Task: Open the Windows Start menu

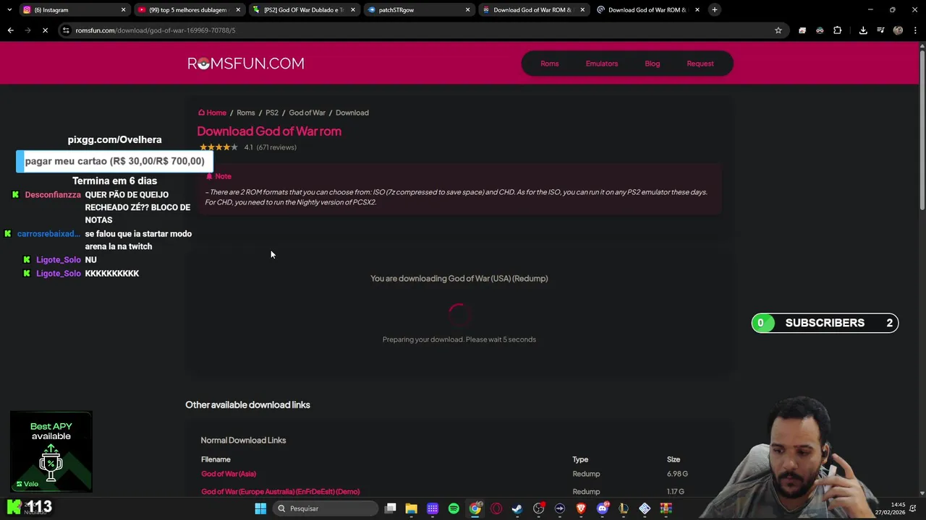Action: (260, 508)
